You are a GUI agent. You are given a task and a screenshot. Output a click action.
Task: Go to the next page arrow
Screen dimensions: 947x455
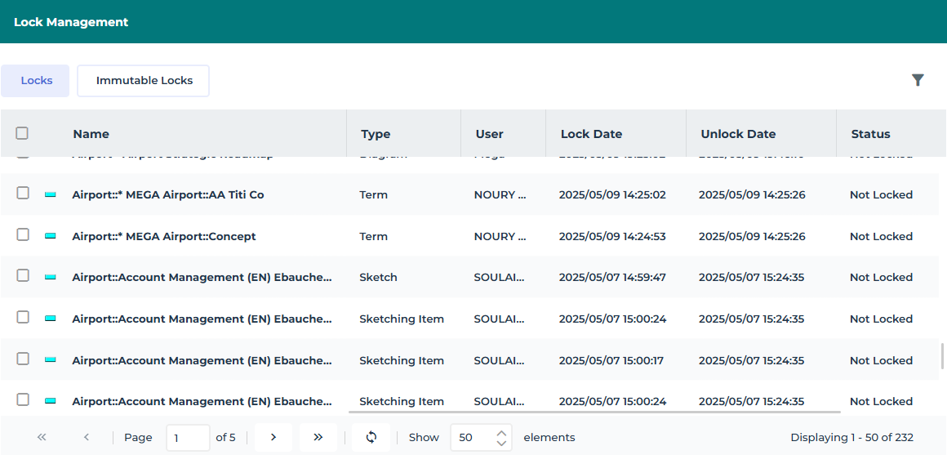[273, 437]
